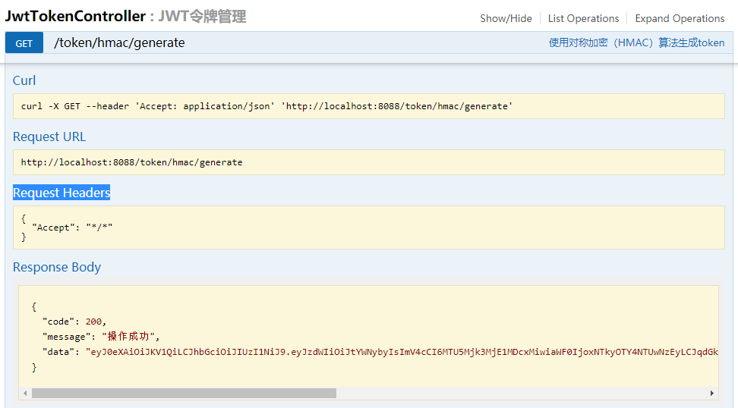This screenshot has width=738, height=408.
Task: Click the Request URL text box
Action: pos(368,162)
